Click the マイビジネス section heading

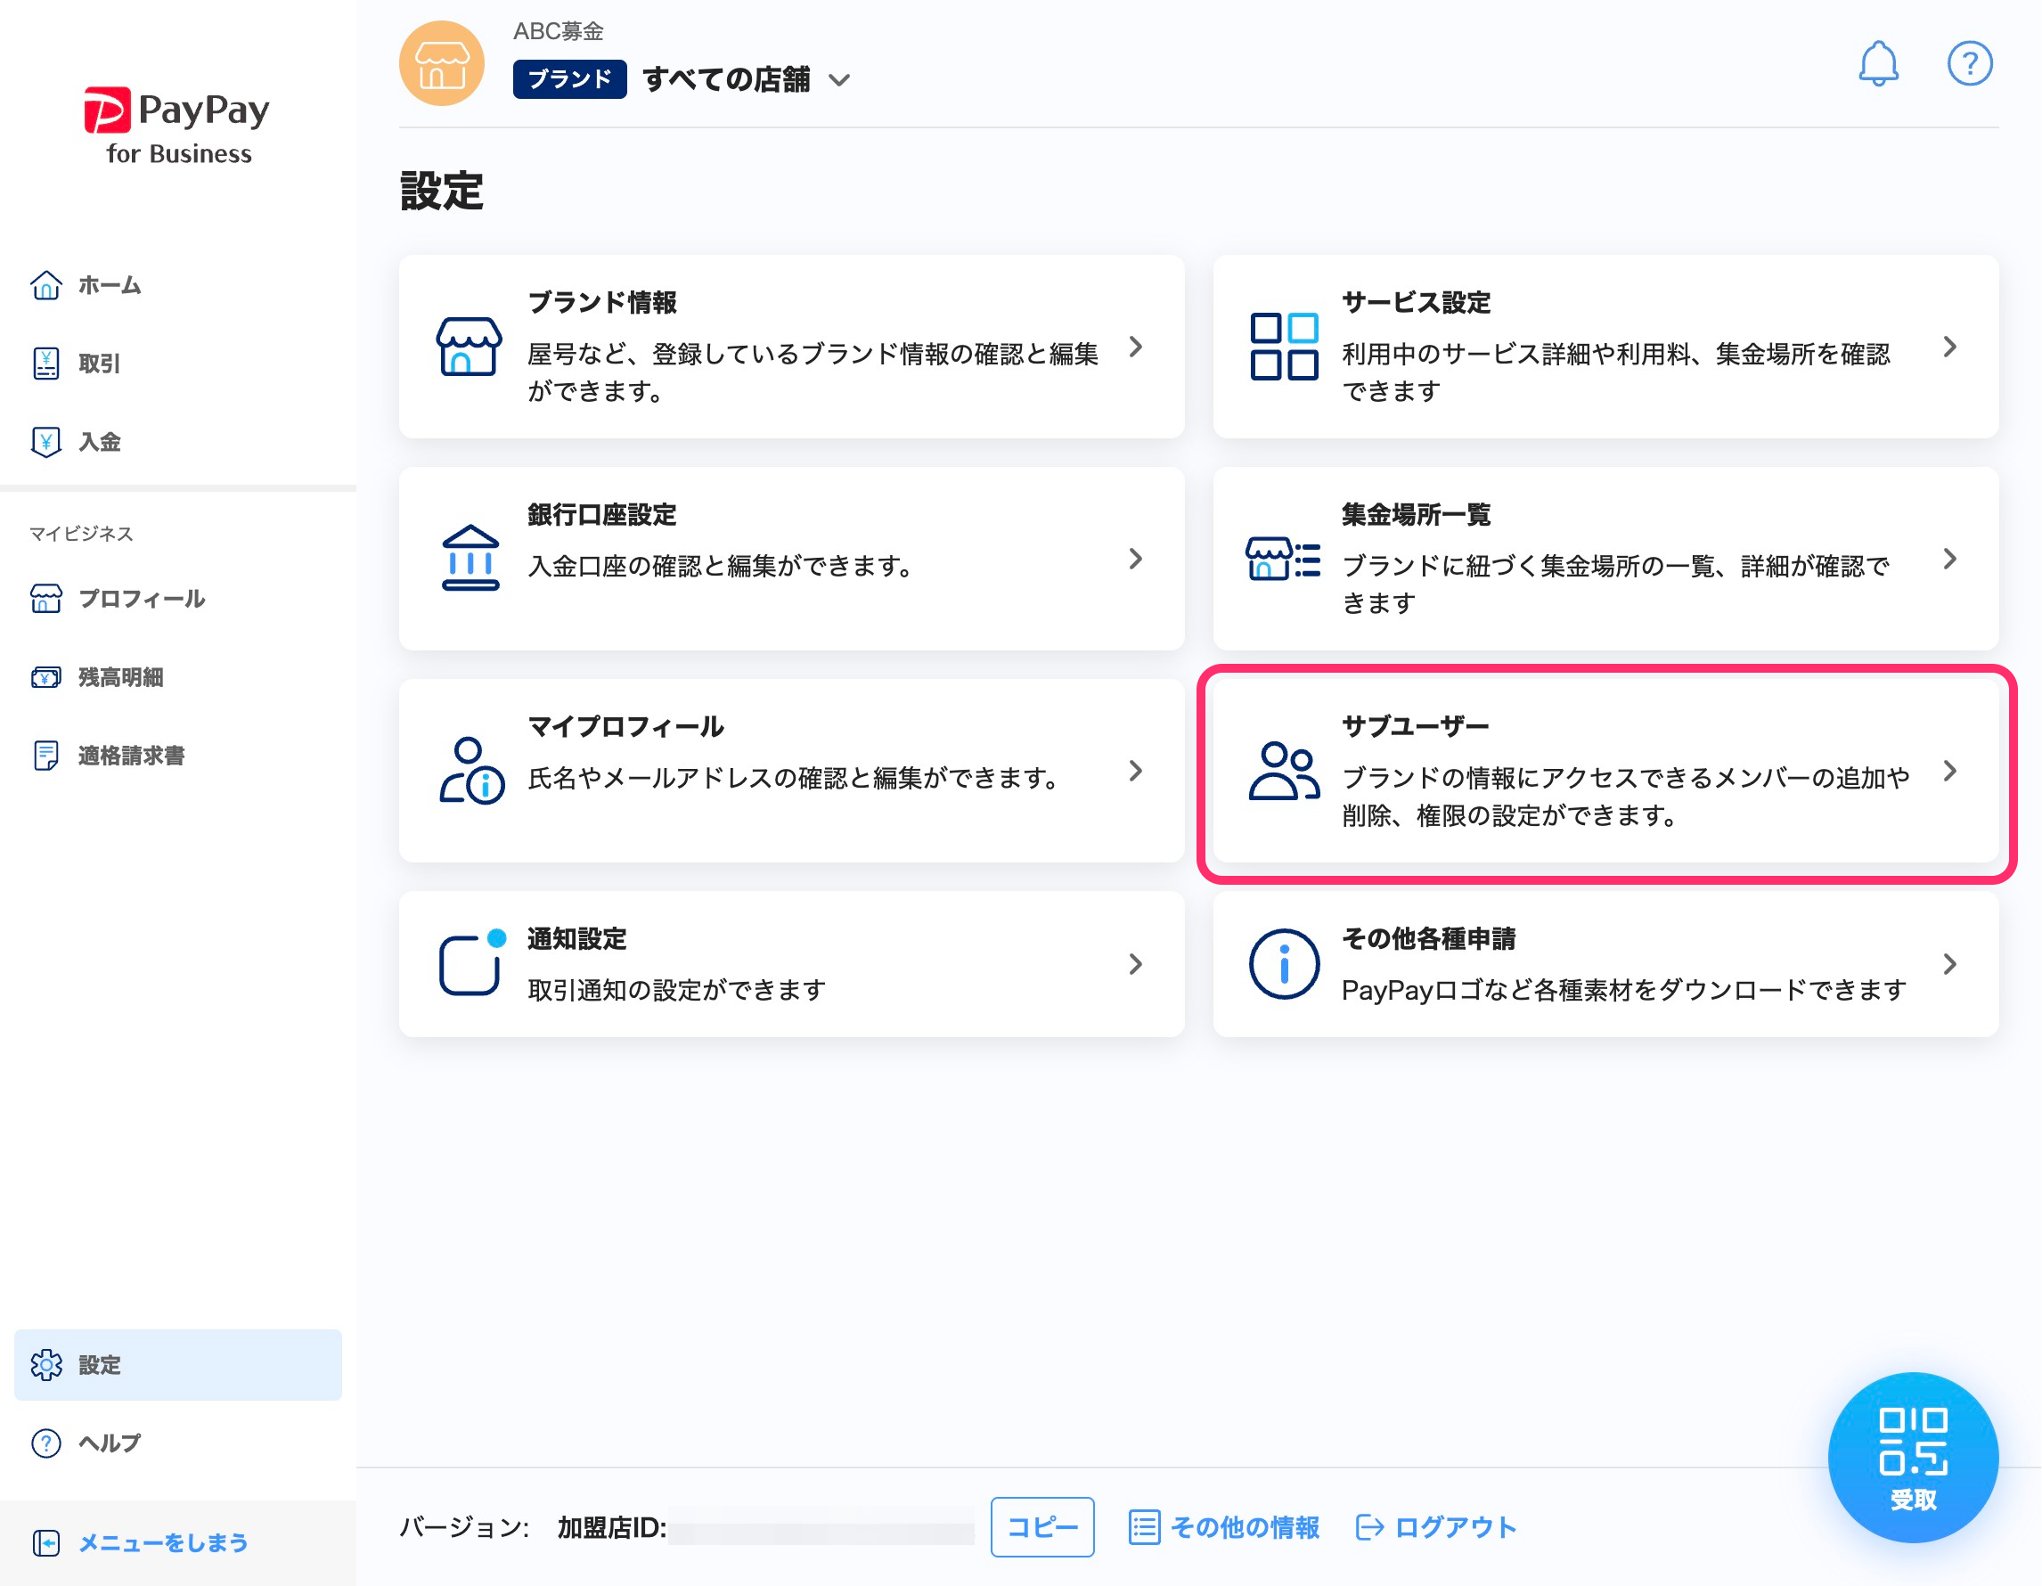tap(81, 533)
